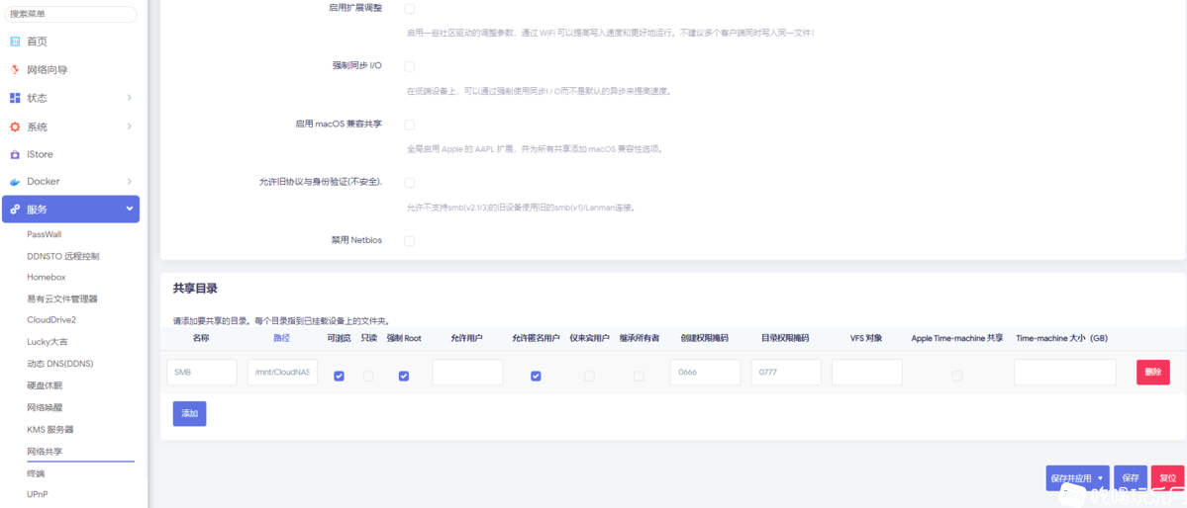1187x508 pixels.
Task: Open Homebox menu item
Action: click(47, 278)
